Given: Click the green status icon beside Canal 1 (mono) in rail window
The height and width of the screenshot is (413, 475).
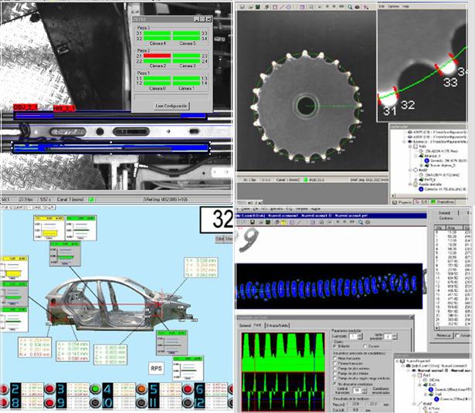Looking at the screenshot, I should tap(91, 199).
